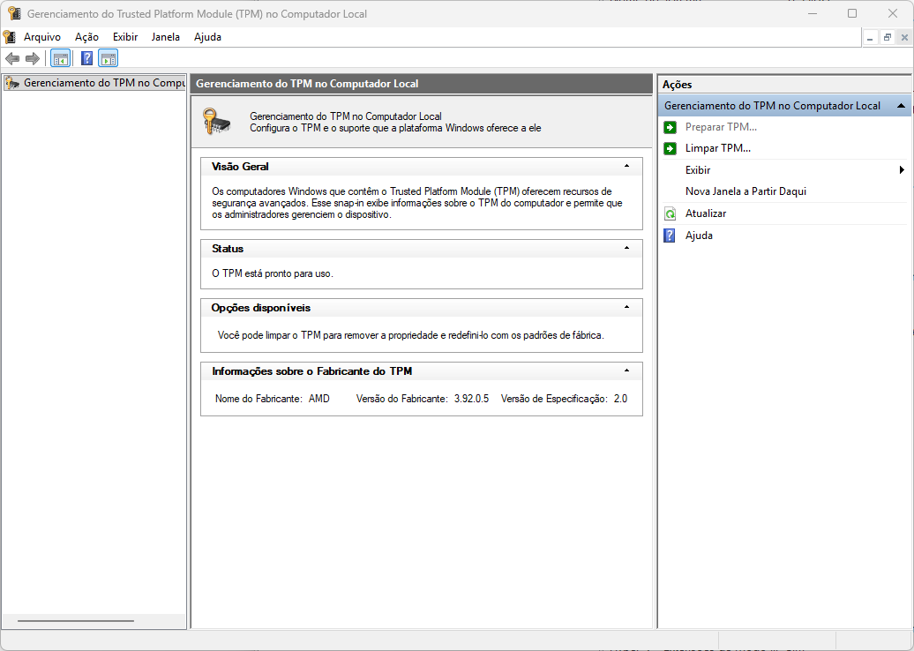Image resolution: width=914 pixels, height=651 pixels.
Task: Click Nova Janela a Partir Daqui
Action: tap(745, 191)
